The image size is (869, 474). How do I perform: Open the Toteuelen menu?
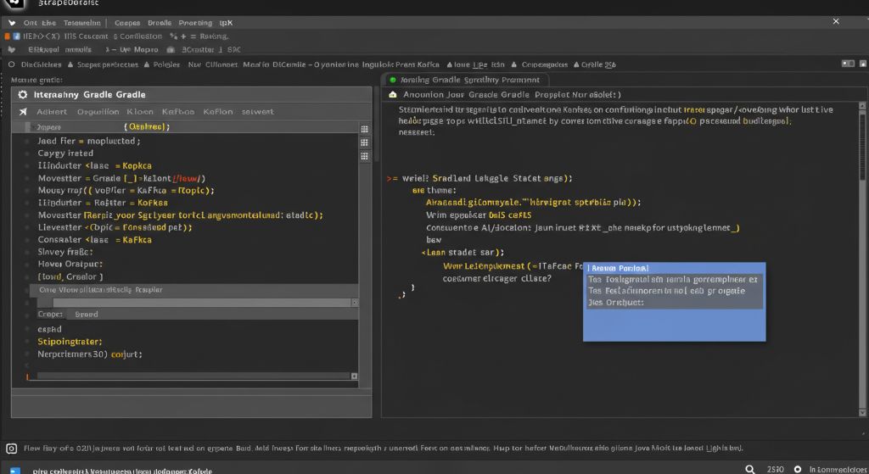(x=82, y=23)
